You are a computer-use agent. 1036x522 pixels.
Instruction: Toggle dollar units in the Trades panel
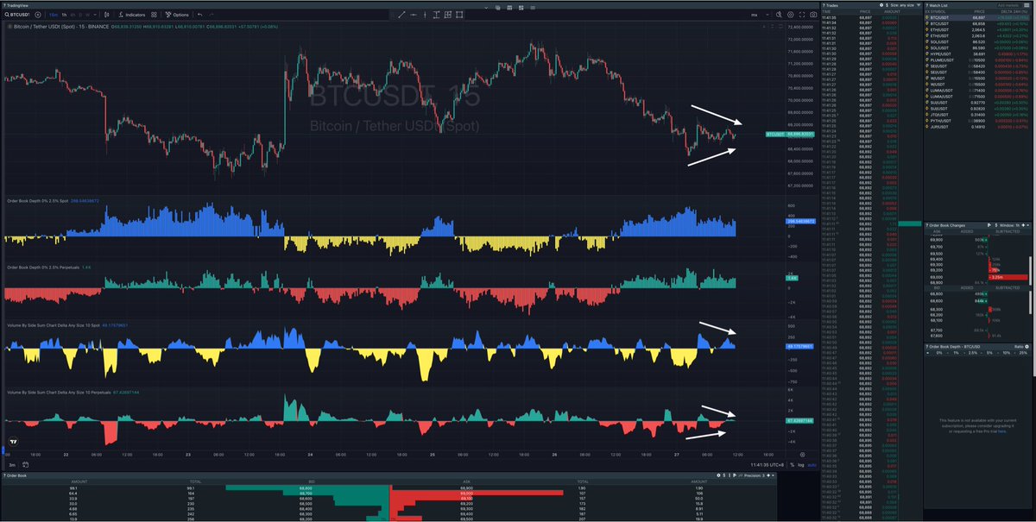[887, 5]
